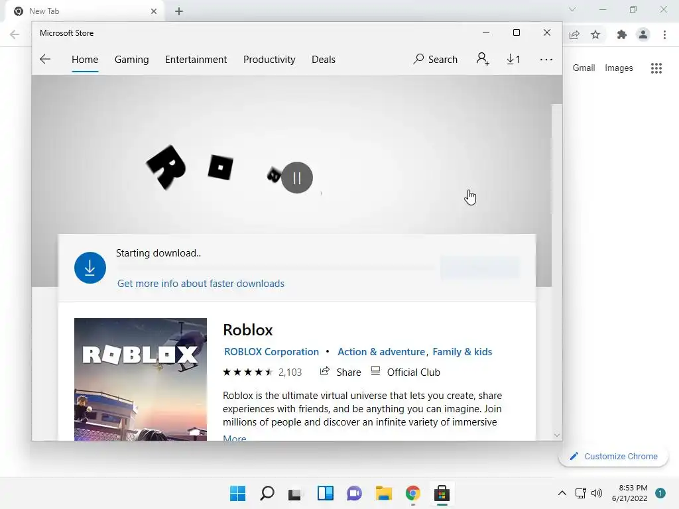Image resolution: width=679 pixels, height=509 pixels.
Task: Click the download progress bar
Action: [275, 268]
